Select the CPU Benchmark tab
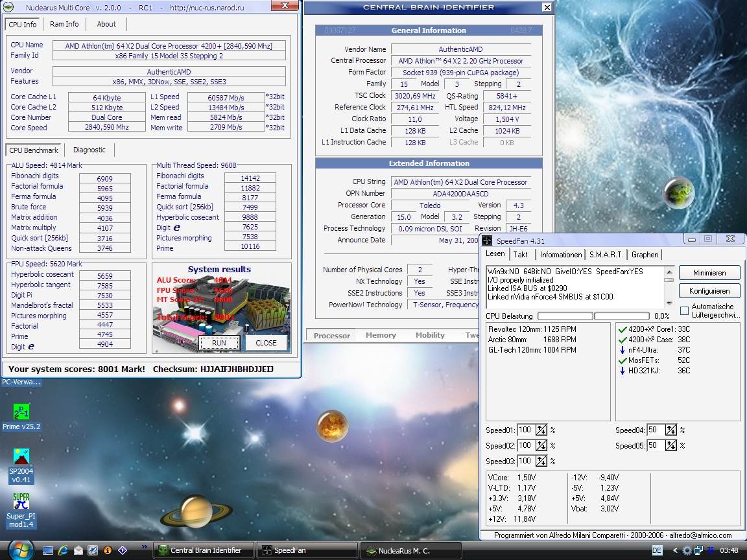This screenshot has width=747, height=560. (x=33, y=150)
